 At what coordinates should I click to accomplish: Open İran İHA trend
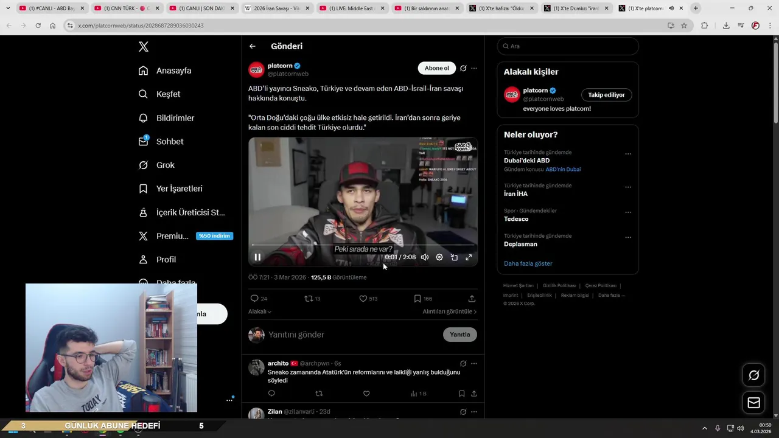(515, 193)
